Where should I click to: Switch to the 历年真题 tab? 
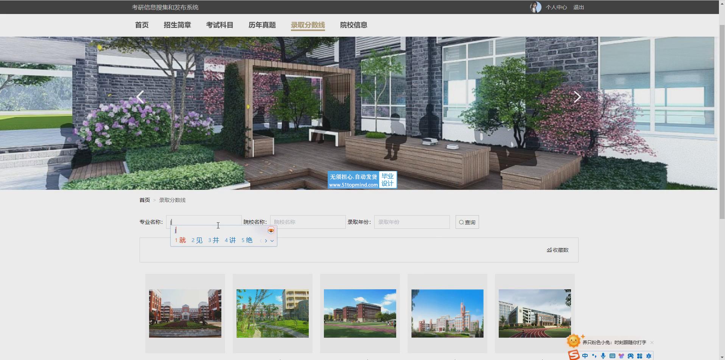pyautogui.click(x=262, y=25)
